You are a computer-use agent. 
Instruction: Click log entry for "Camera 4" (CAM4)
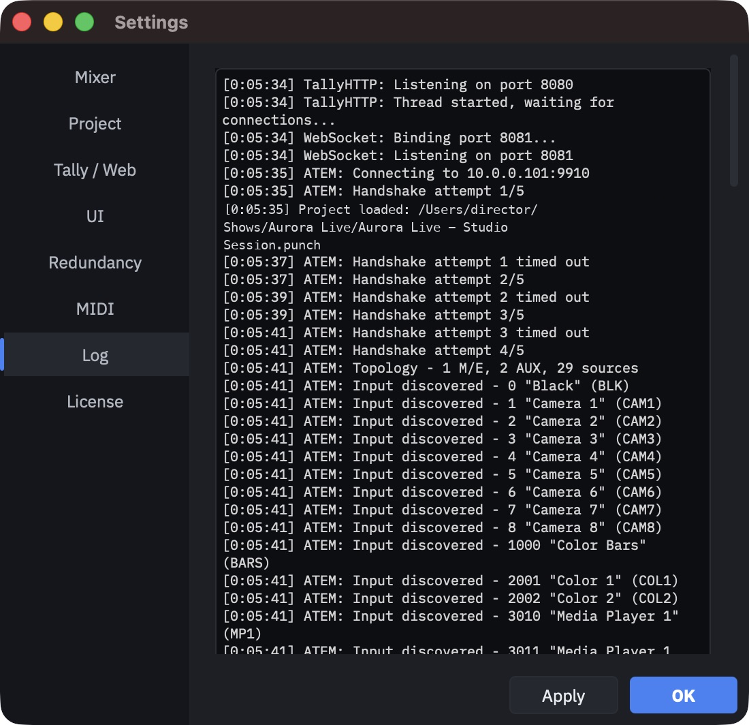coord(443,457)
